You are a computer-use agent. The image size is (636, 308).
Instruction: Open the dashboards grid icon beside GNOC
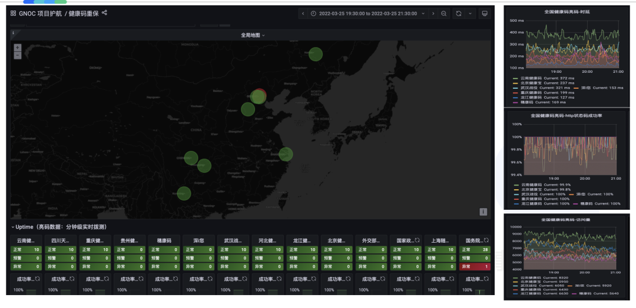click(14, 14)
